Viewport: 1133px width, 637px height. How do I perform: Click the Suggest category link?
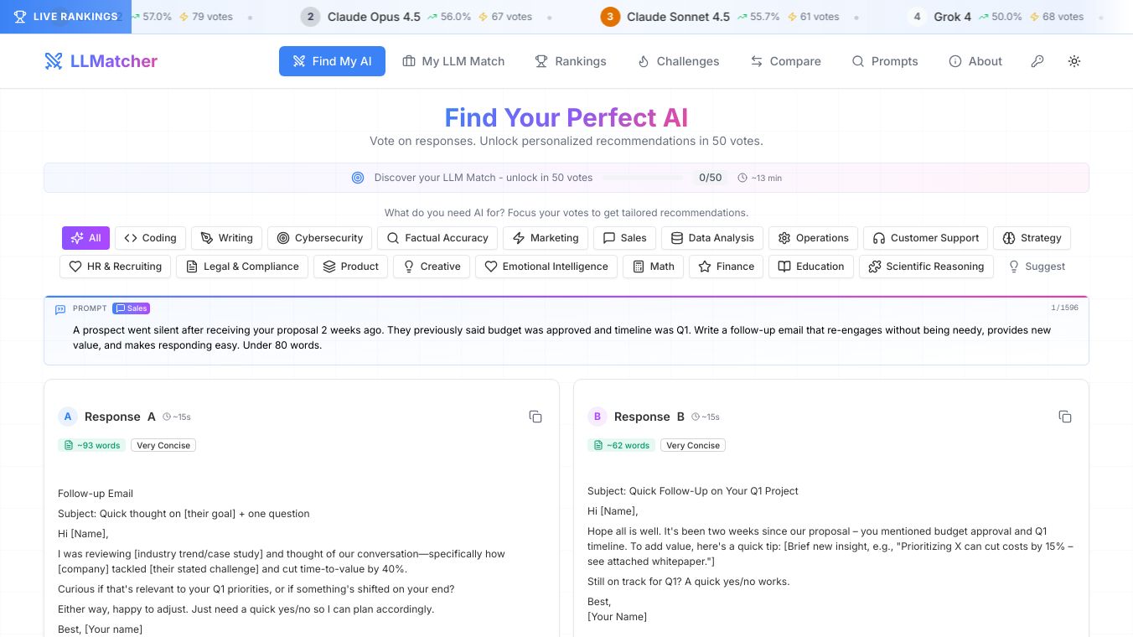[1037, 267]
